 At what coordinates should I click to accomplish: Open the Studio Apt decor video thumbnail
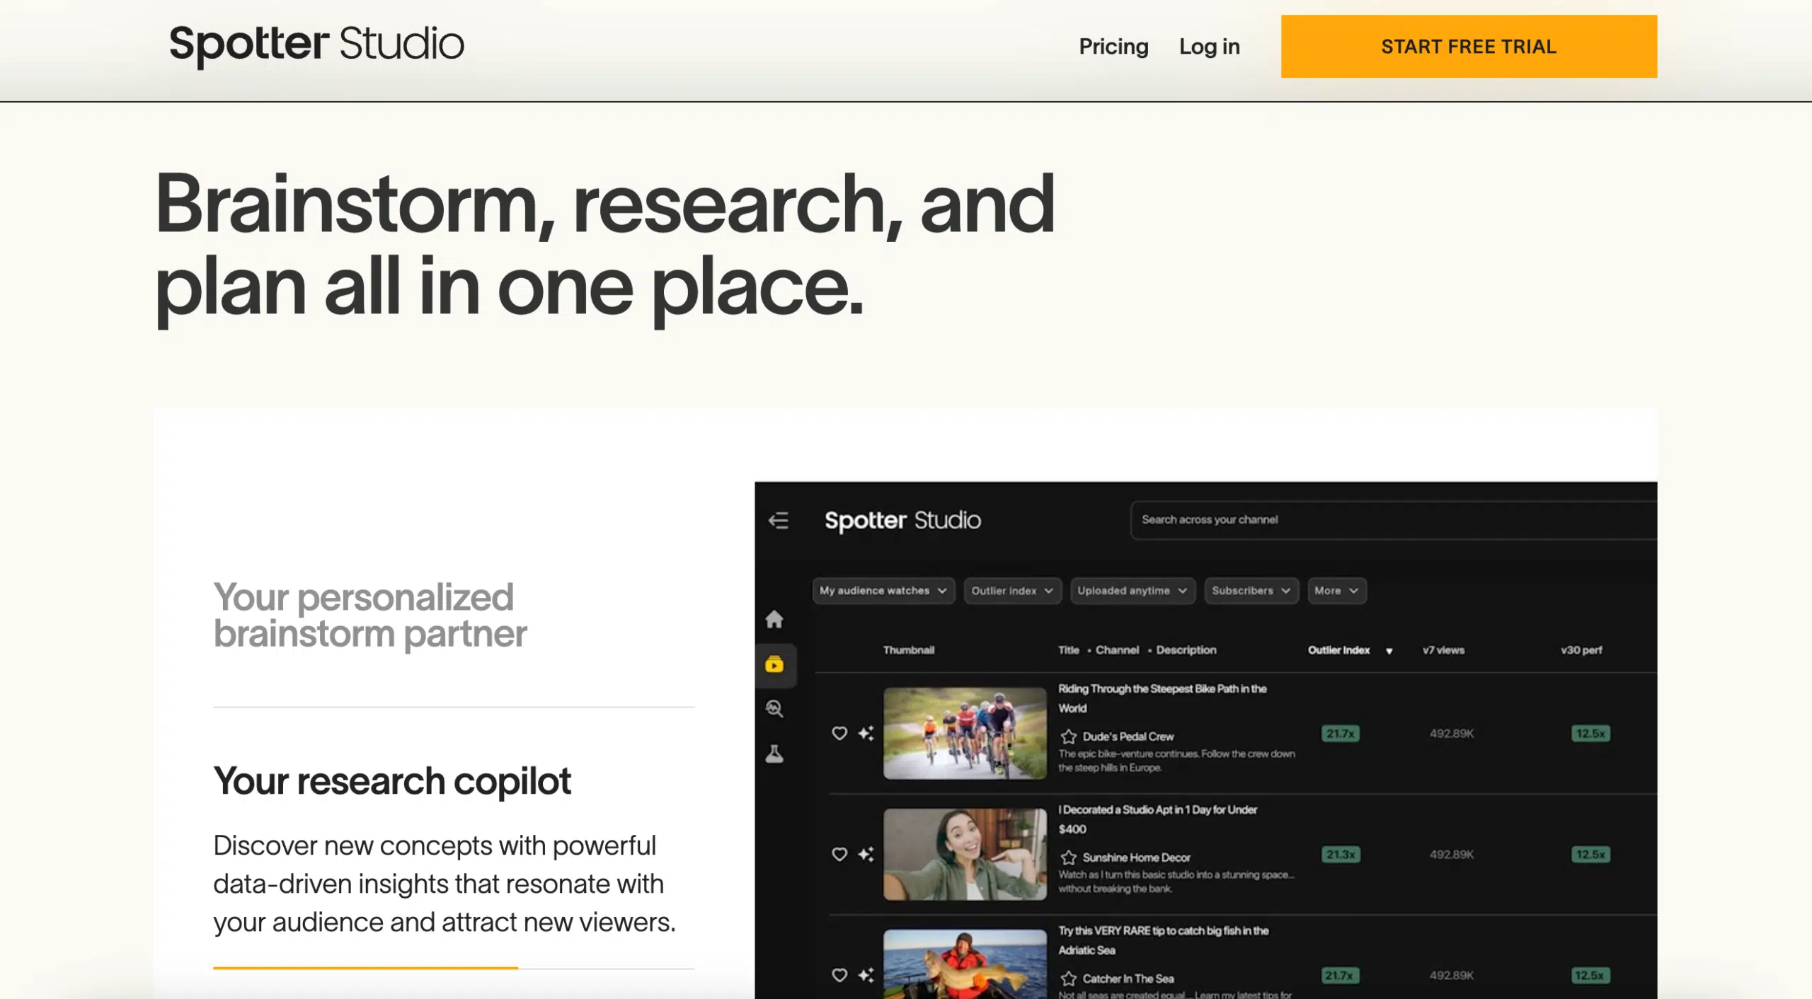click(x=965, y=854)
